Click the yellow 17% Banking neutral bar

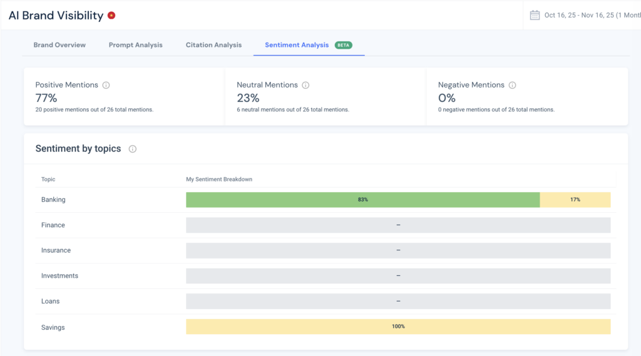(575, 200)
